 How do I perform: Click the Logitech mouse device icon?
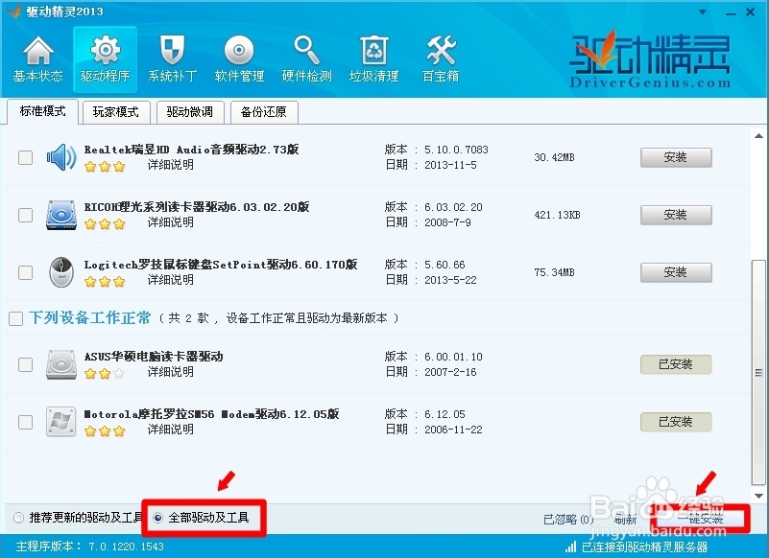61,272
